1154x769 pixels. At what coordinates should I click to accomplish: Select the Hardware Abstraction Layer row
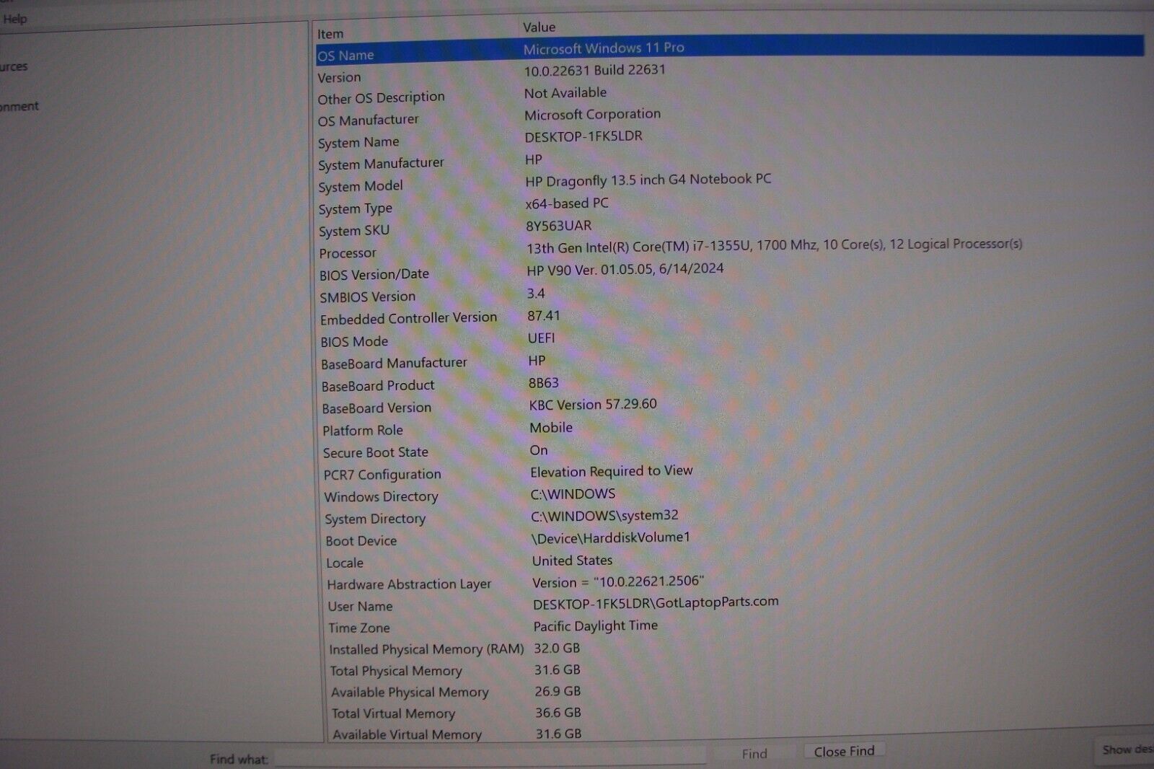(730, 583)
